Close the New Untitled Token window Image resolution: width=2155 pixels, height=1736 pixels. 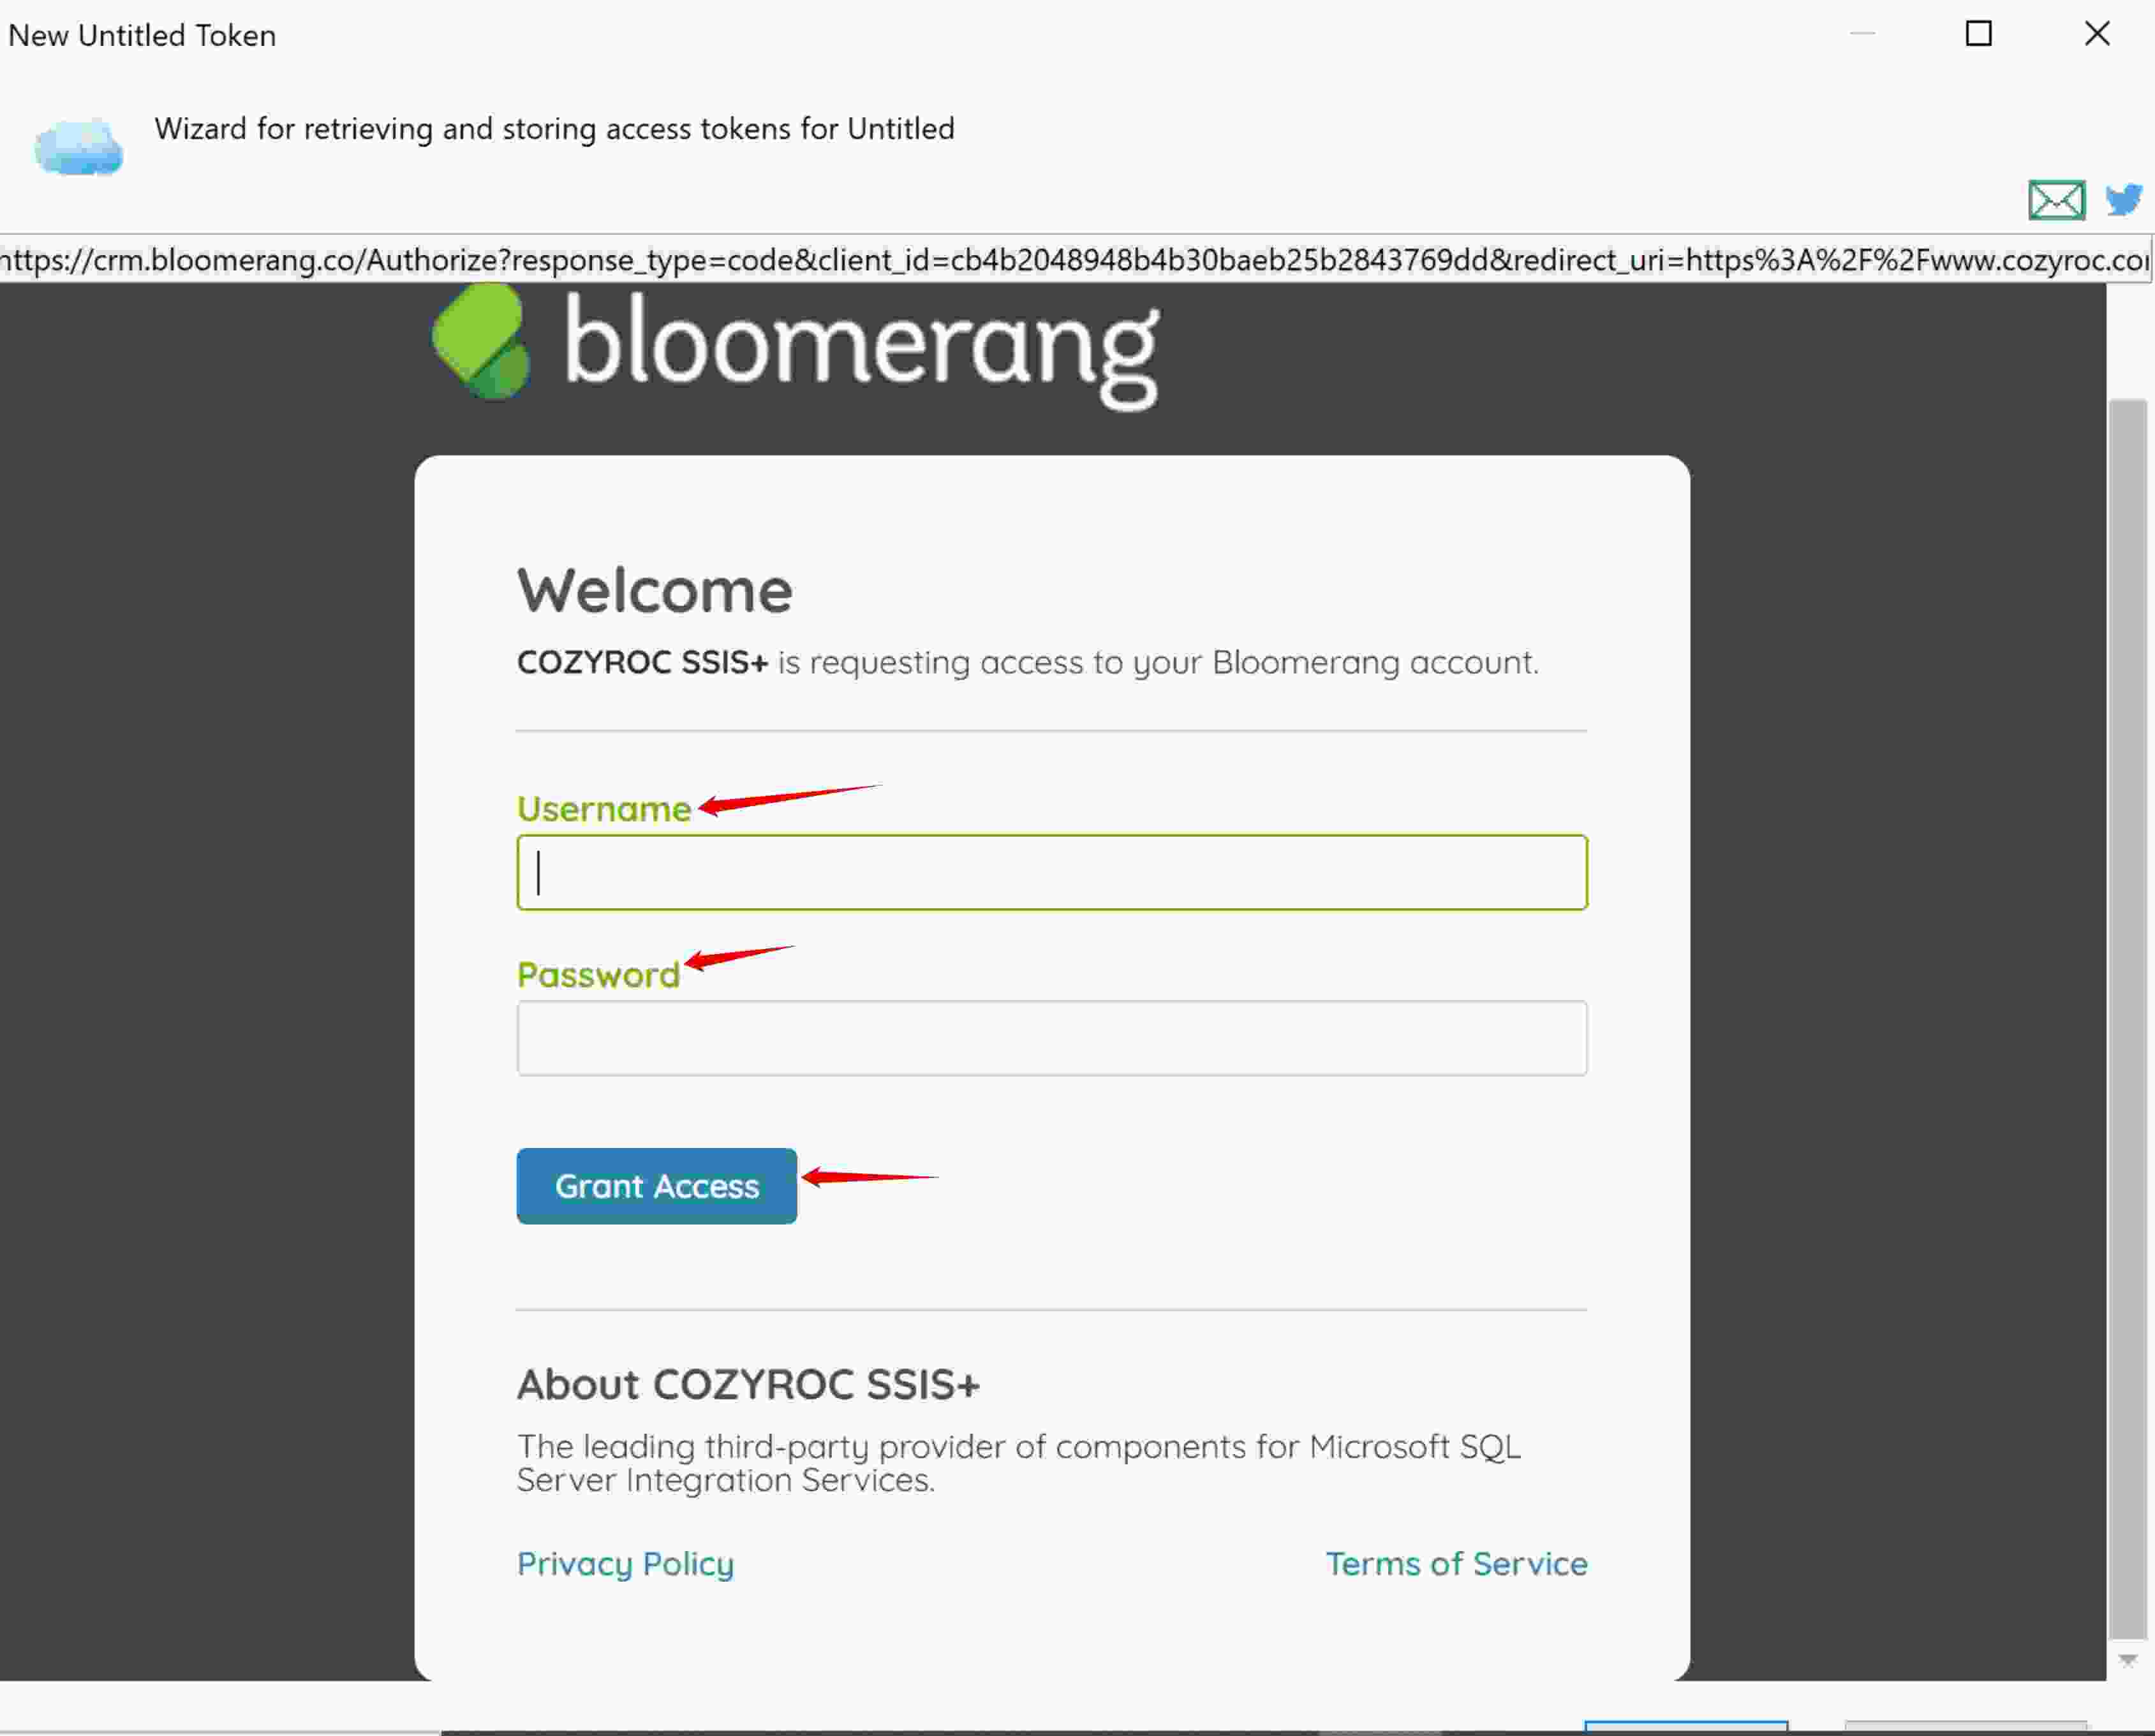[x=2097, y=34]
